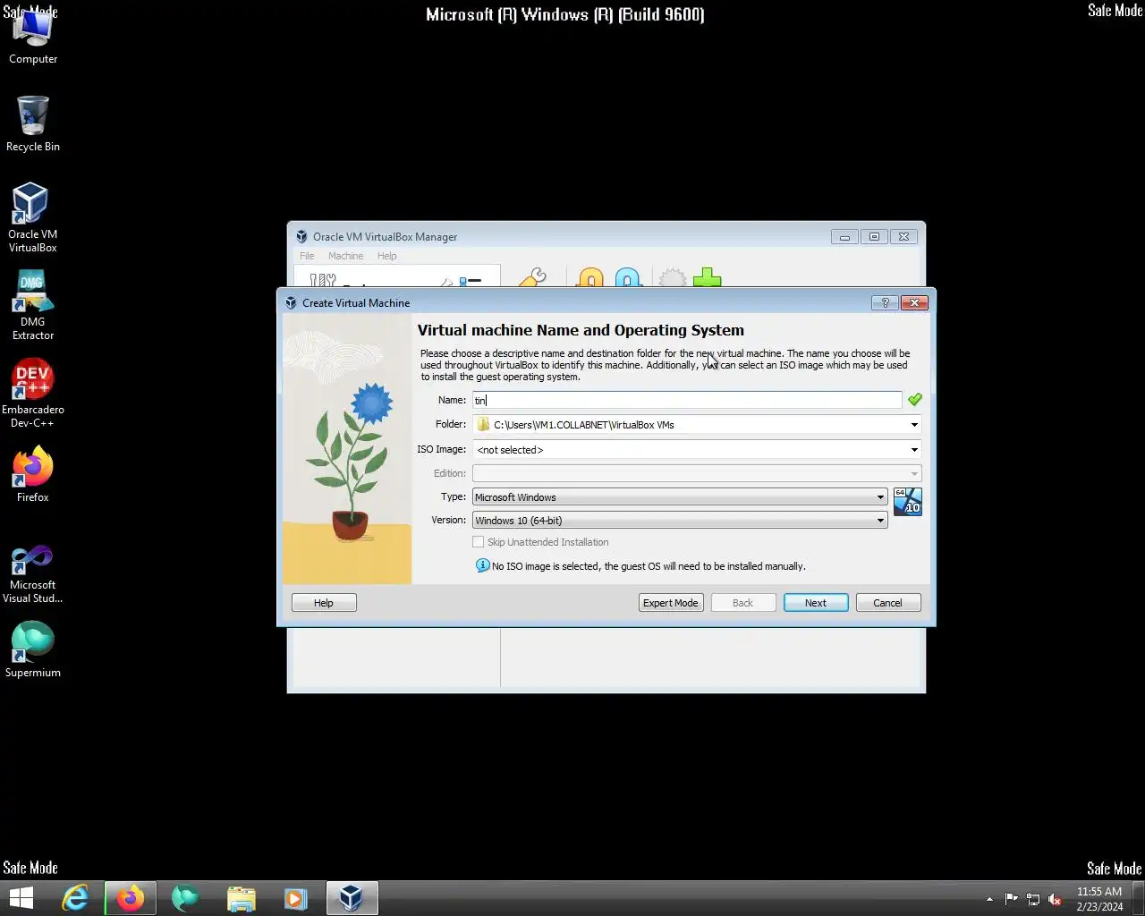Launch Oracle VM VirtualBox desktop shortcut
1145x916 pixels.
[33, 217]
